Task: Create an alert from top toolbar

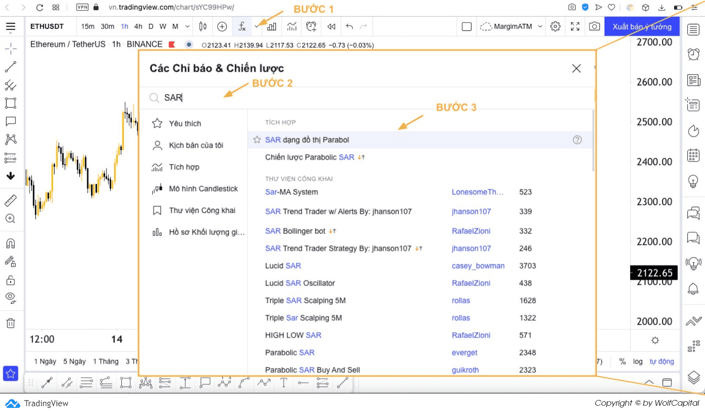Action: (x=312, y=26)
